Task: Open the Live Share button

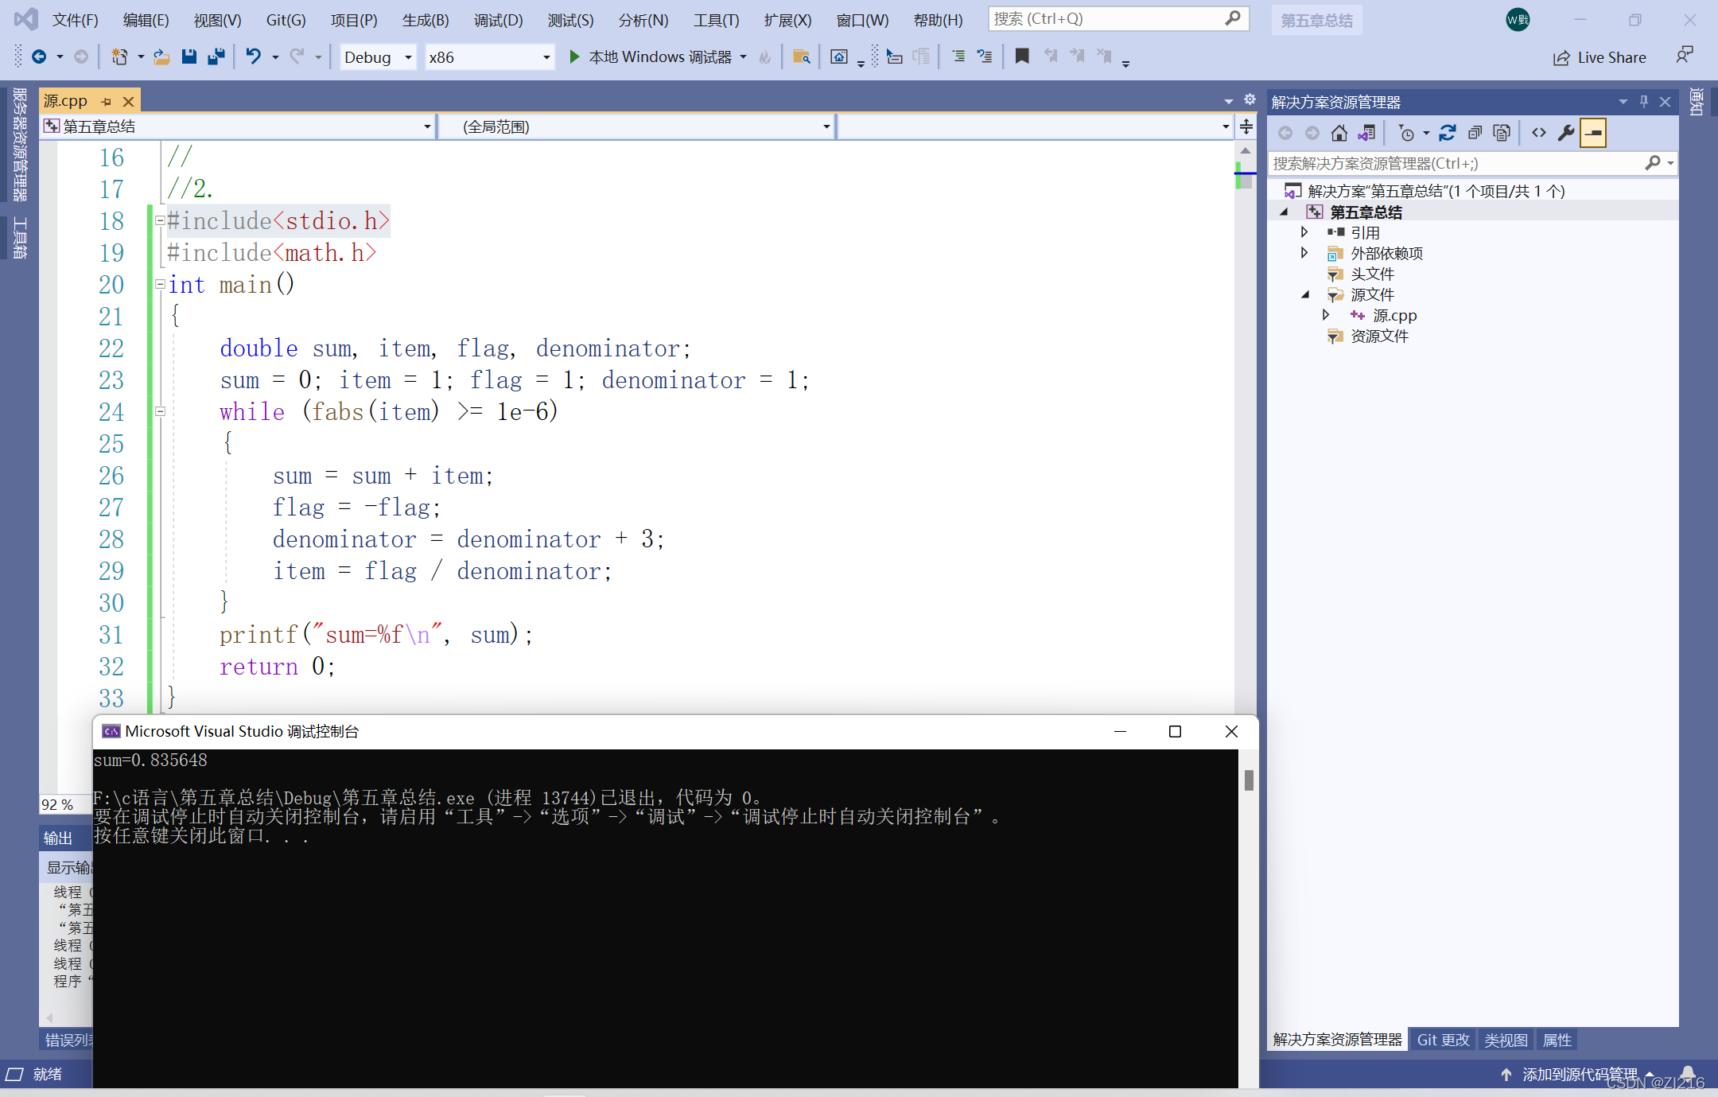Action: click(1599, 57)
